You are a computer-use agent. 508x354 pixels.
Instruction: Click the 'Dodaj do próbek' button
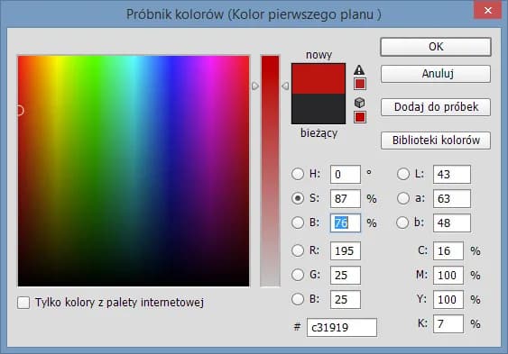[x=436, y=107]
